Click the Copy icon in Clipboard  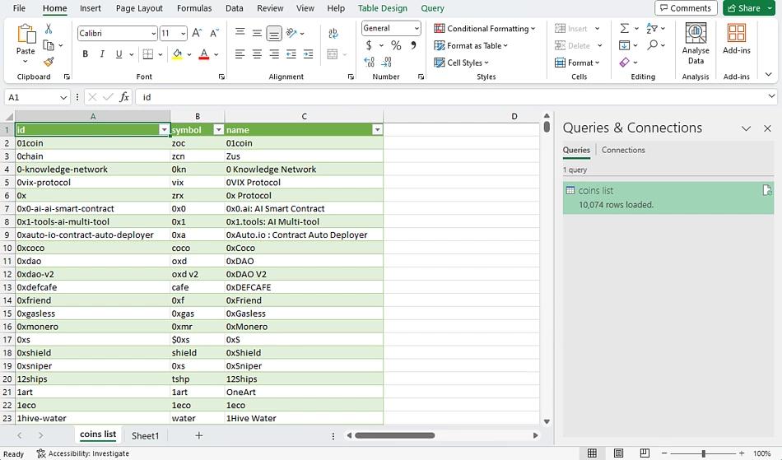(49, 45)
